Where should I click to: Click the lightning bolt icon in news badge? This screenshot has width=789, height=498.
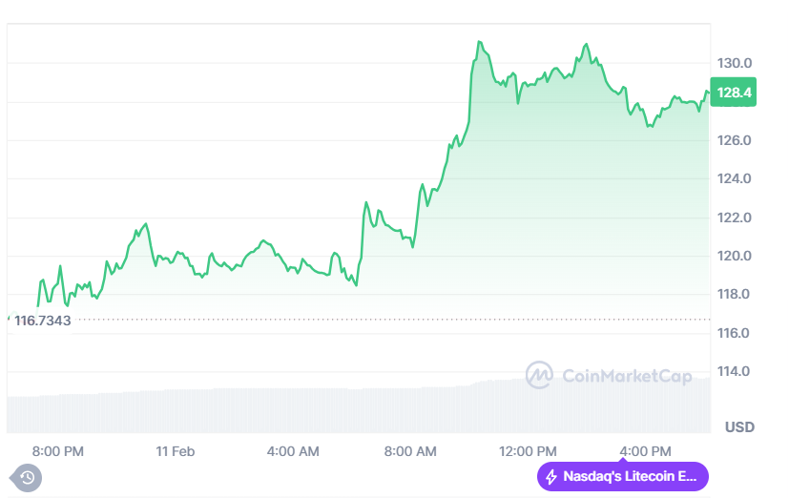550,476
